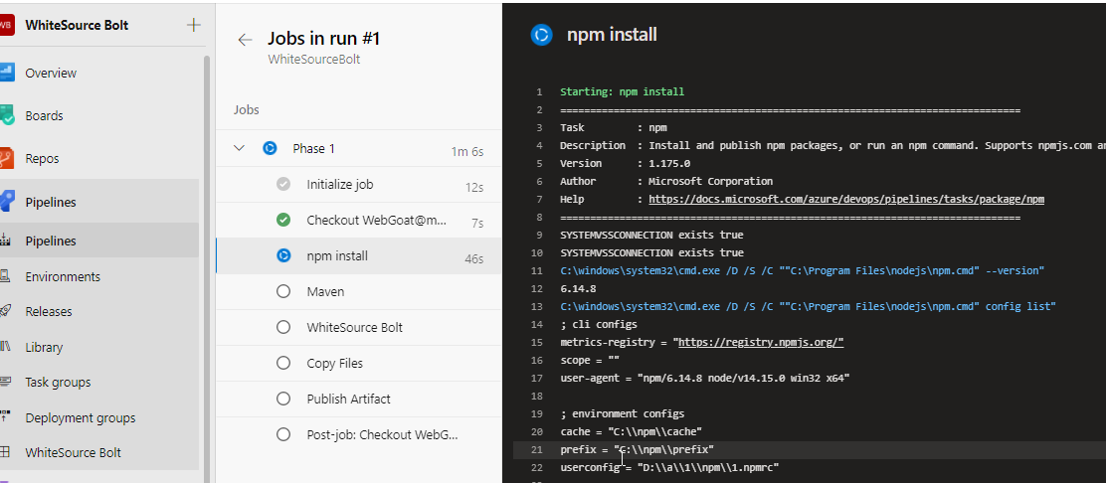Click the pending circle for WhiteSource Bolt step
This screenshot has height=483, width=1106.
tap(283, 327)
